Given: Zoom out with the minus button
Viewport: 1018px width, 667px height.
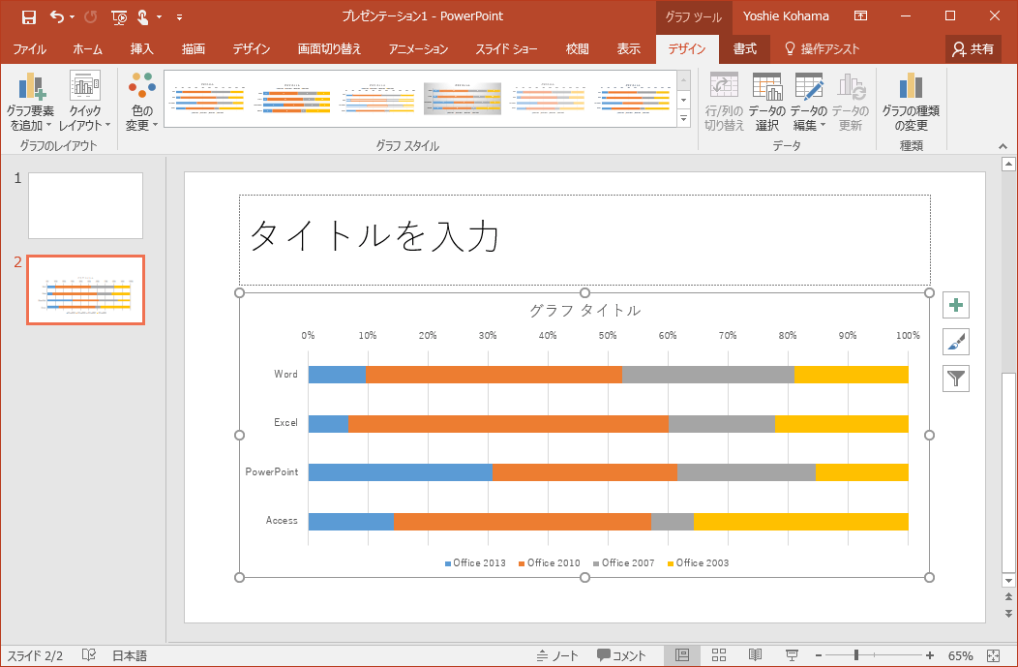Looking at the screenshot, I should tap(818, 656).
